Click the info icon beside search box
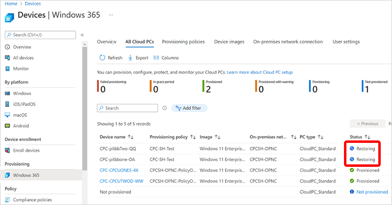392x205 pixels. [165, 108]
